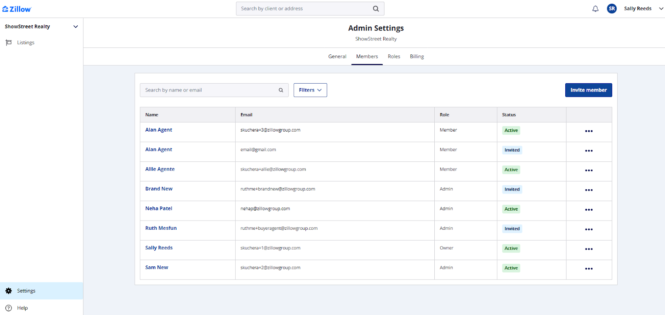
Task: Open the Settings gear in sidebar
Action: tap(9, 291)
